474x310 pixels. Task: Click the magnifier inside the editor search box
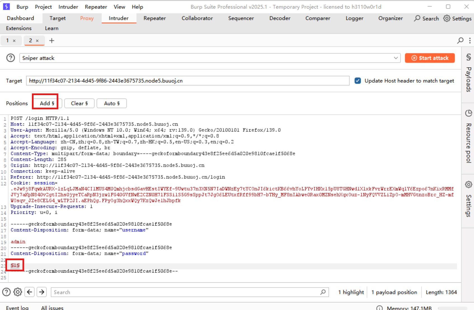point(323,292)
